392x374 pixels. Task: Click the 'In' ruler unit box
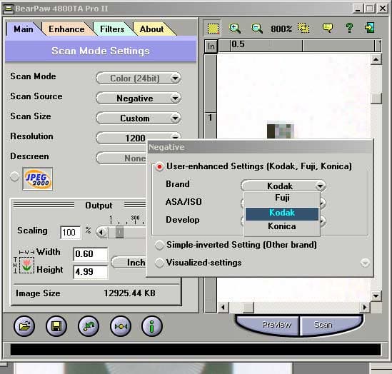click(x=211, y=46)
